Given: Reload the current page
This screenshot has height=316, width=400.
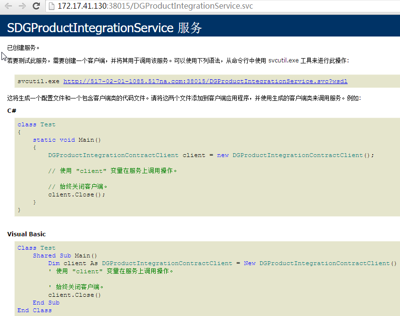Looking at the screenshot, I should pyautogui.click(x=36, y=6).
